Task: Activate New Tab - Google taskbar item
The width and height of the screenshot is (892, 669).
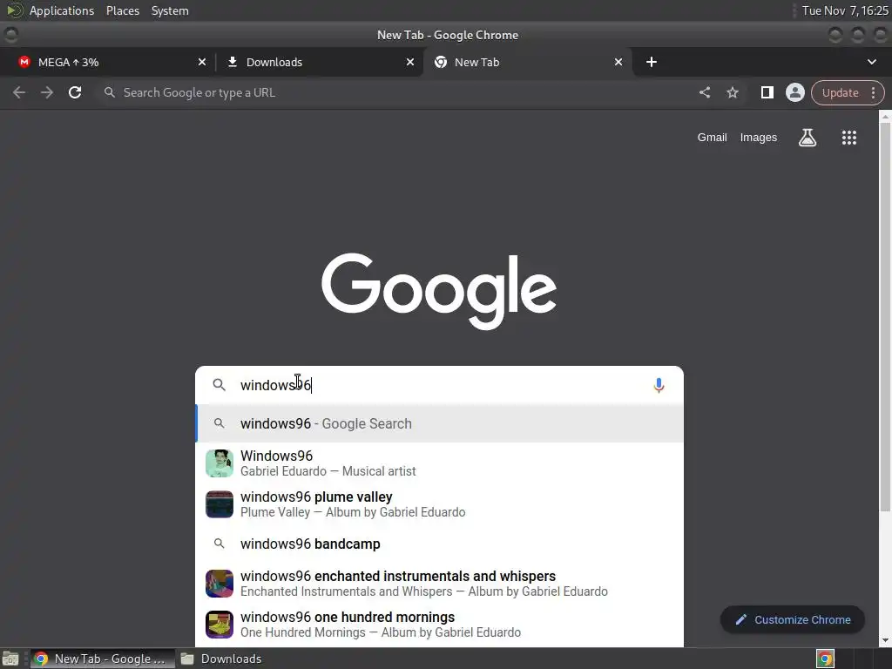Action: 103,659
